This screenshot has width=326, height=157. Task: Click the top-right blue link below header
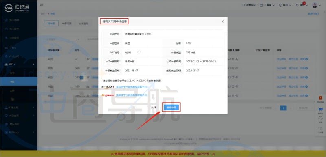coord(313,14)
